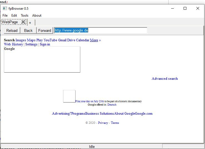Open the Maps link
205x149 pixels.
(x=31, y=40)
